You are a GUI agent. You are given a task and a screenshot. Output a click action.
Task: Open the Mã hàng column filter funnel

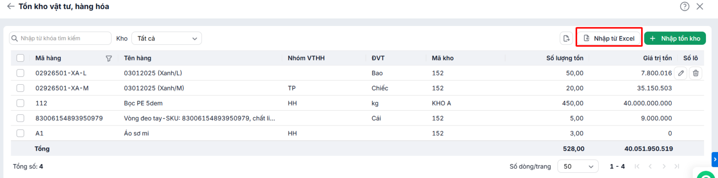click(x=109, y=58)
